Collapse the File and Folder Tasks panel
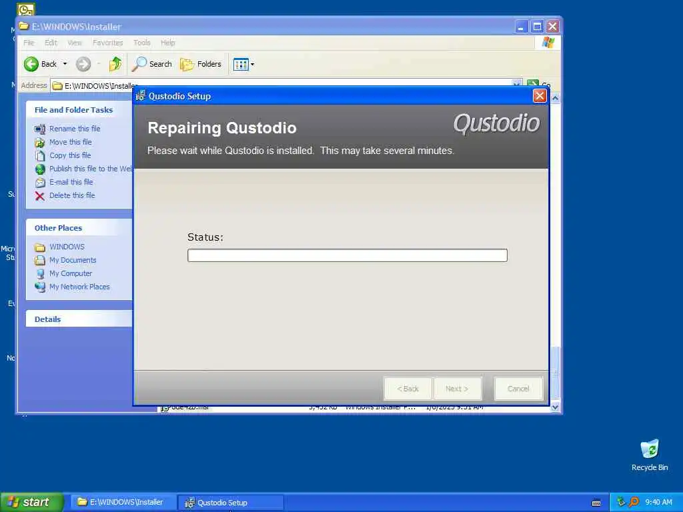 [x=79, y=110]
